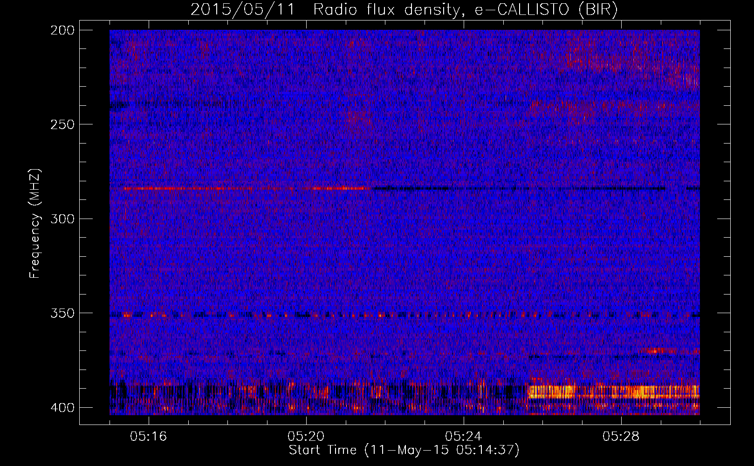Click the 250 frequency tick label

[62, 124]
